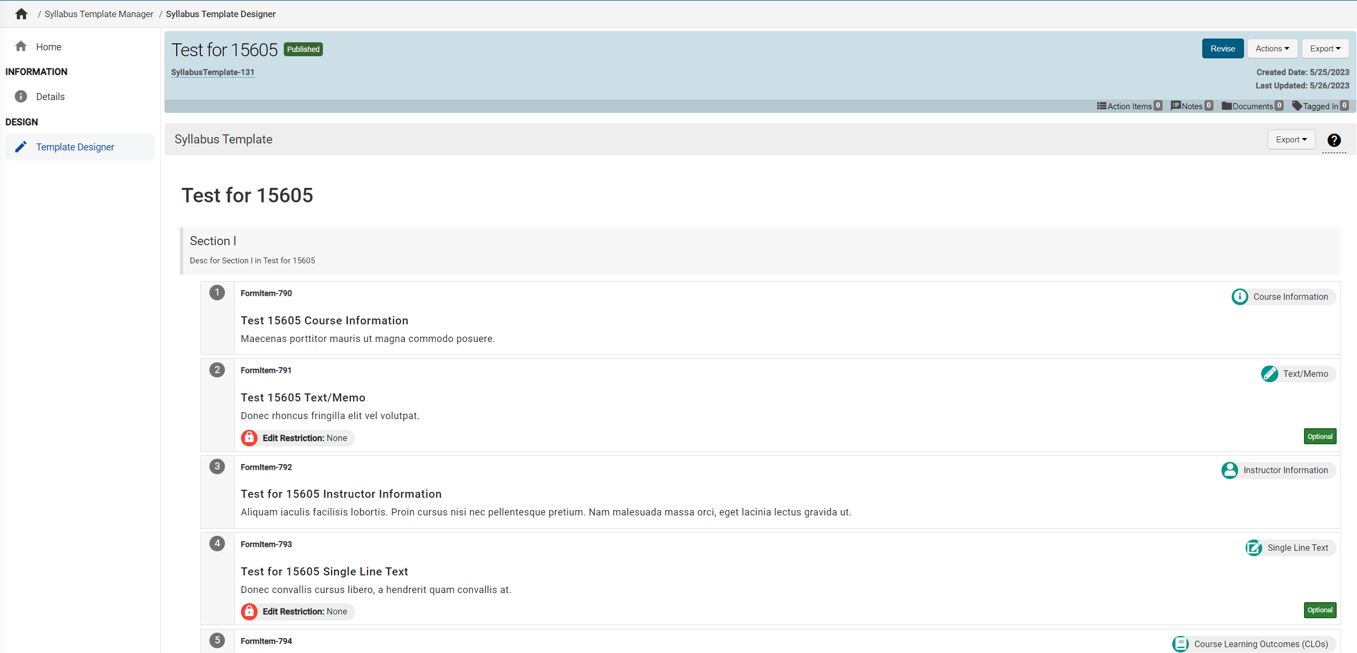Screen dimensions: 1357x653
Task: Open Details in the sidebar
Action: pyautogui.click(x=50, y=97)
